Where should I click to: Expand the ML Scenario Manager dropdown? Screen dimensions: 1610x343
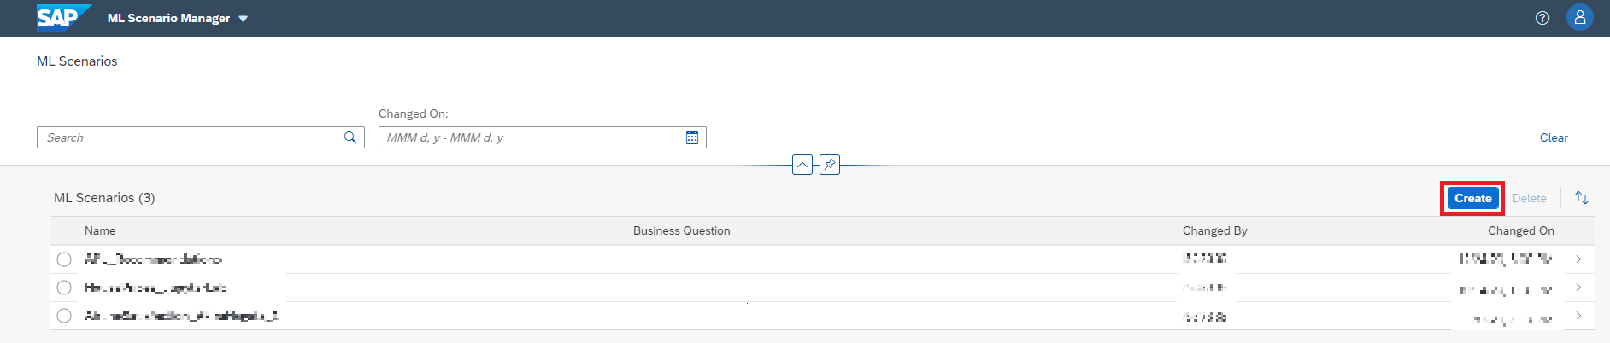(244, 19)
